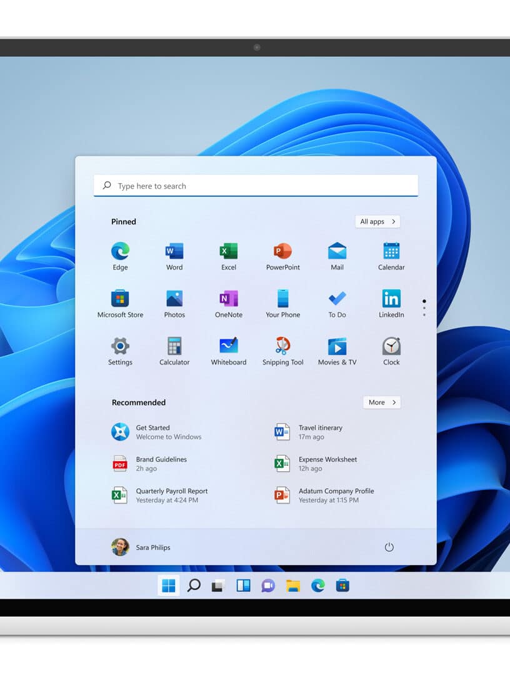
Task: Open Chat from the taskbar
Action: (268, 586)
